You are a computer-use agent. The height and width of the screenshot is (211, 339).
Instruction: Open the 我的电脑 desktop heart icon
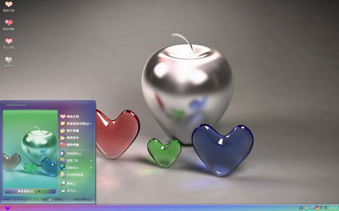tap(8, 25)
